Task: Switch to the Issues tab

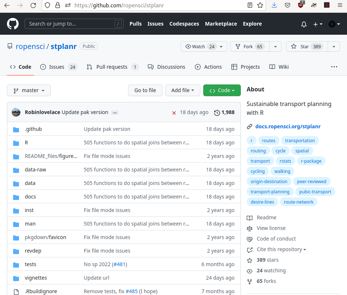Action: tap(57, 67)
